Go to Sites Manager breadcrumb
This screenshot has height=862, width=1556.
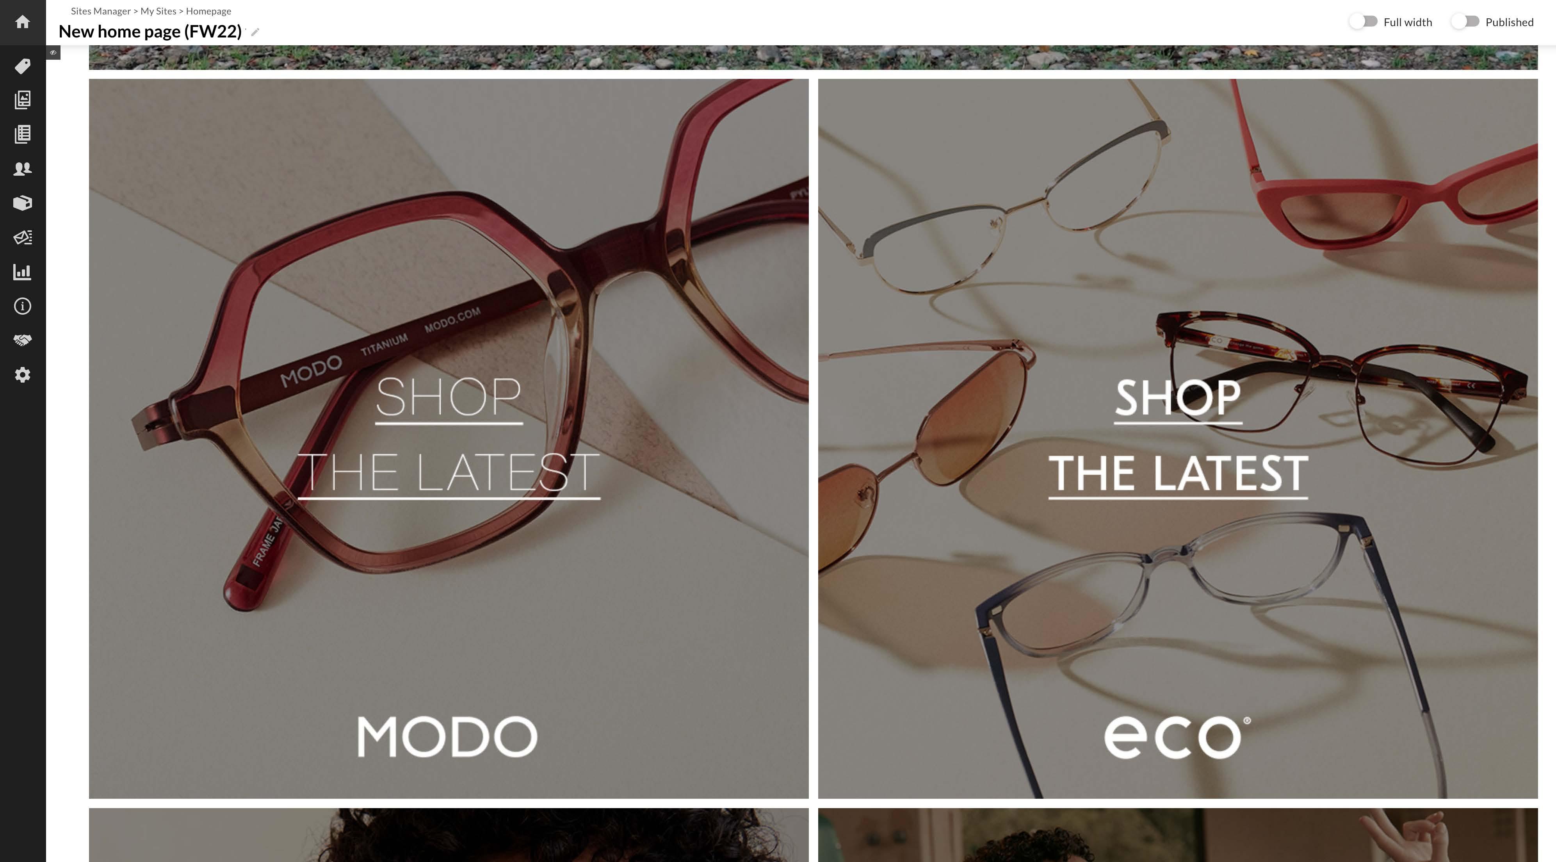101,11
